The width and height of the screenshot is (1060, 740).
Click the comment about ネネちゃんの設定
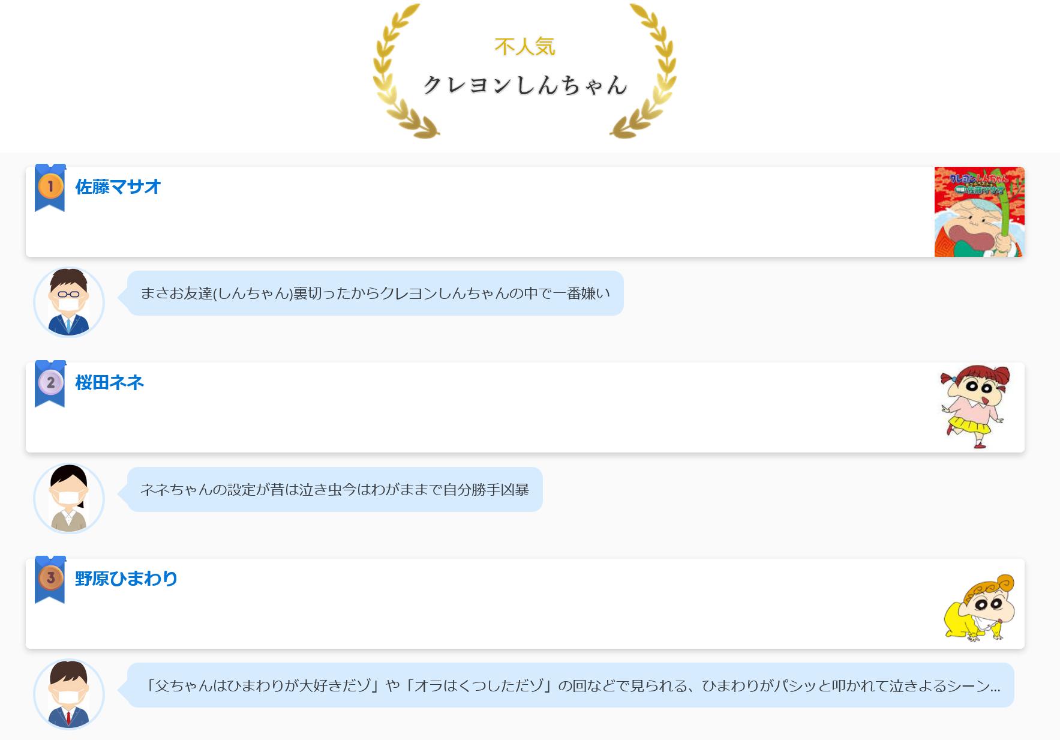[335, 490]
